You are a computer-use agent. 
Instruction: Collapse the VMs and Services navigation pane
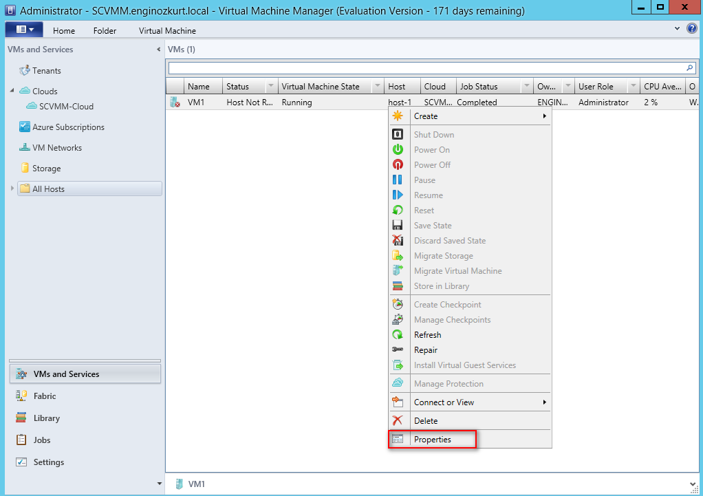(x=158, y=50)
